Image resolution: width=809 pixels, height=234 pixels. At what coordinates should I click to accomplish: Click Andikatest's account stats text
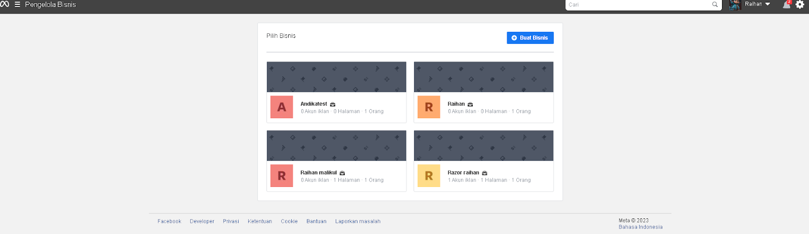click(x=342, y=111)
